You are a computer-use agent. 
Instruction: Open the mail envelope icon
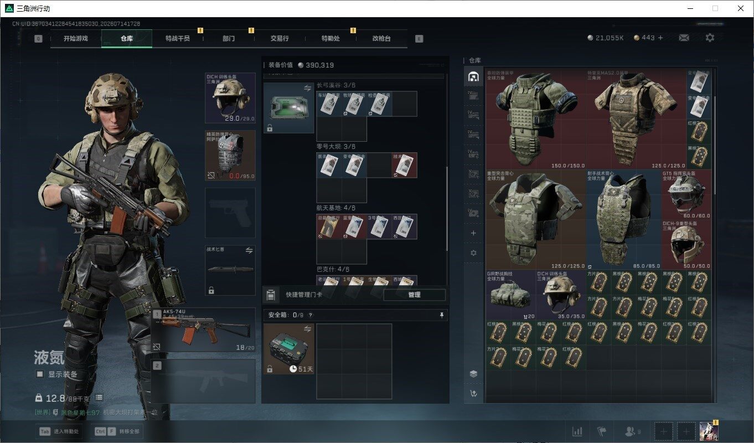684,38
